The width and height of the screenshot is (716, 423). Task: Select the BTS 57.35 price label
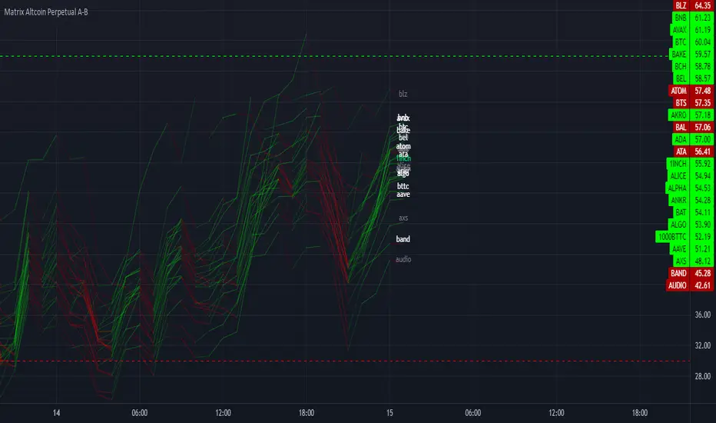pyautogui.click(x=693, y=103)
